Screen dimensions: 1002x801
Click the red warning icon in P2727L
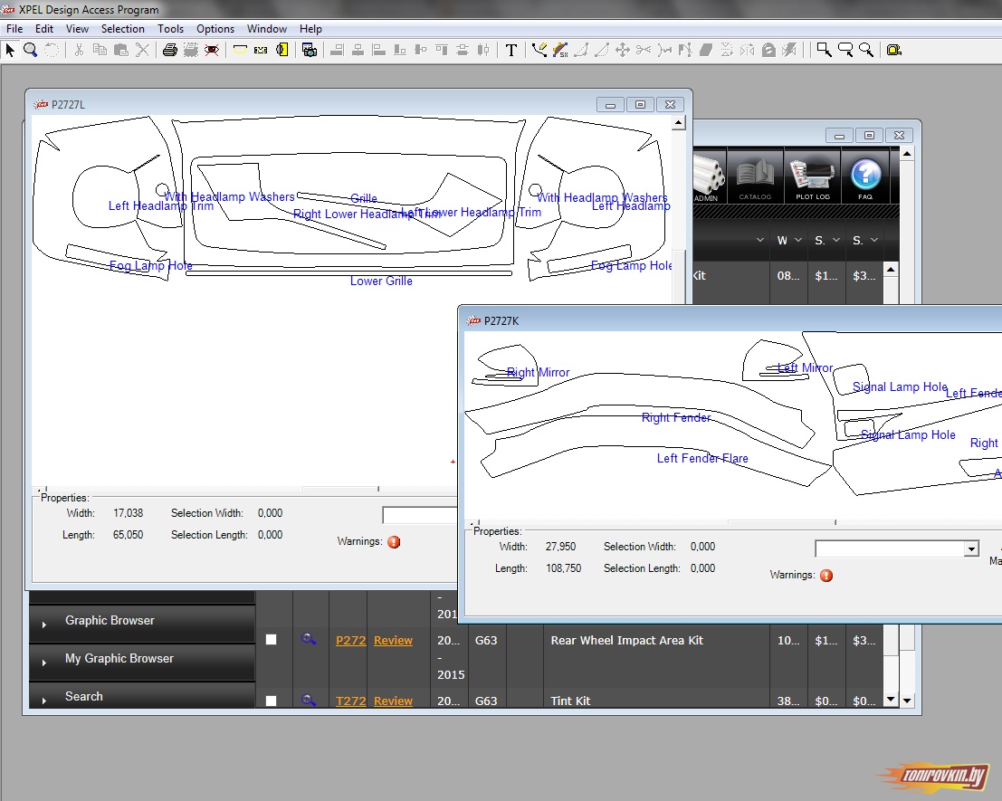(395, 541)
